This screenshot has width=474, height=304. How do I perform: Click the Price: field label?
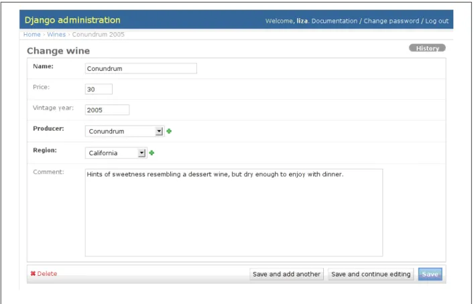(41, 87)
